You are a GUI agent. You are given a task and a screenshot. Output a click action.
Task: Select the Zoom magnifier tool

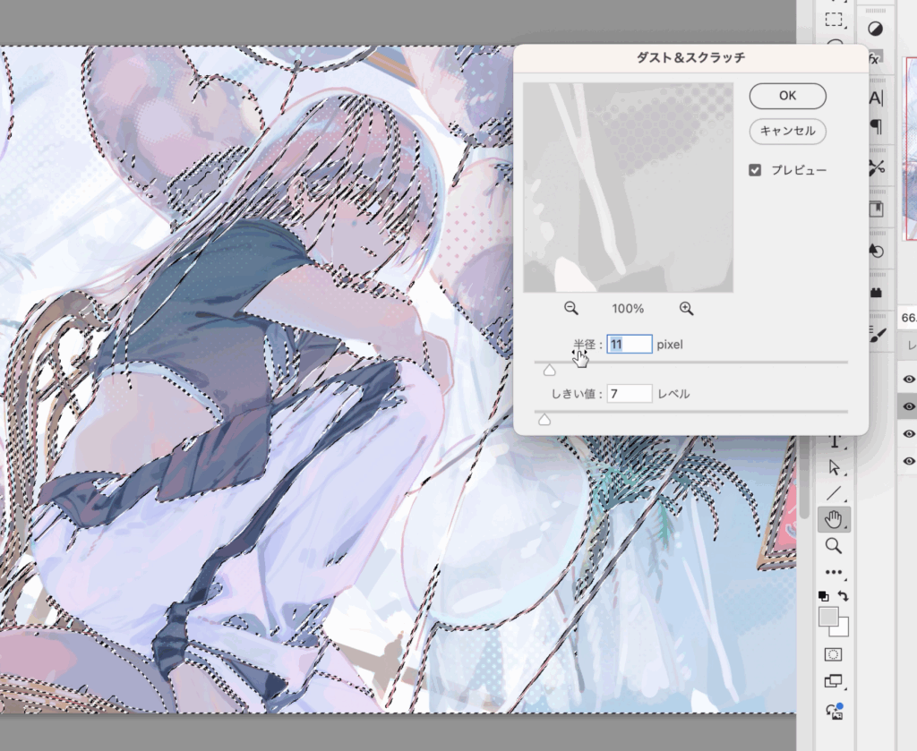(x=834, y=546)
